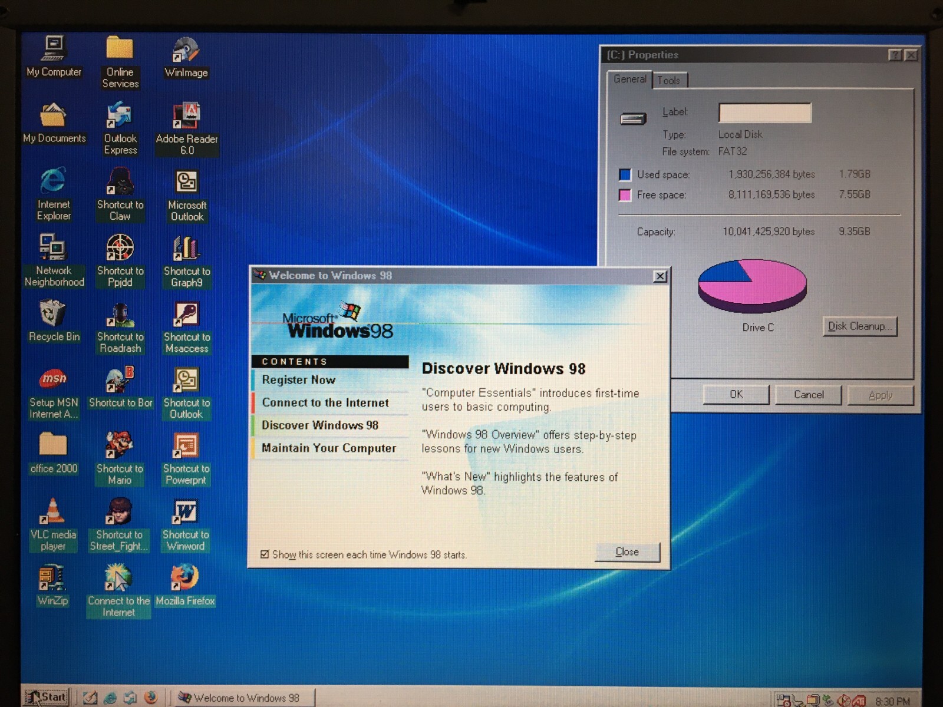The image size is (943, 707).
Task: Select the Microsoft Outlook desktop icon
Action: point(187,195)
